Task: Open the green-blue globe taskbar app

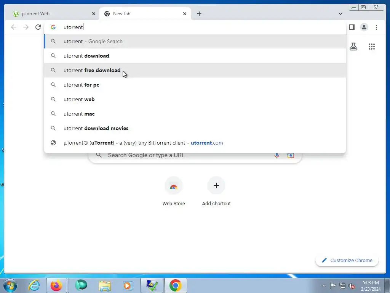Action: click(x=81, y=285)
